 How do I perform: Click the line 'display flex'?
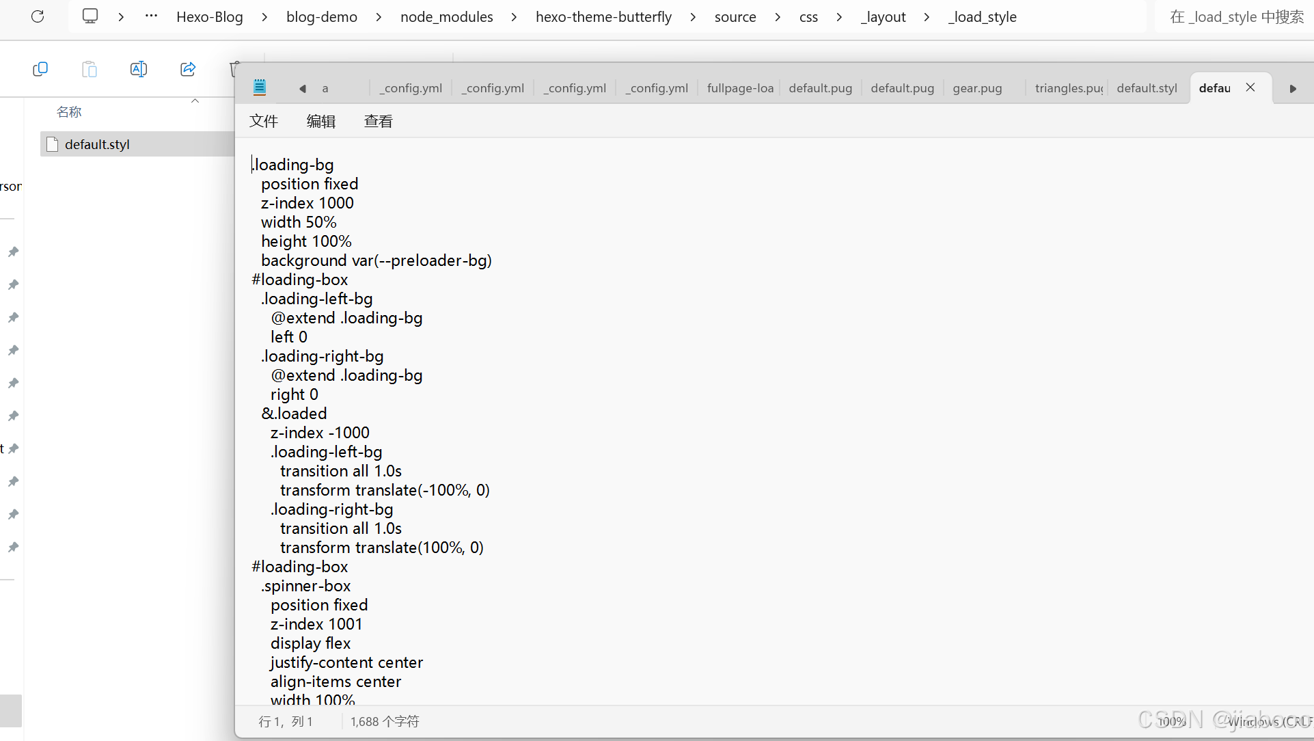[310, 643]
